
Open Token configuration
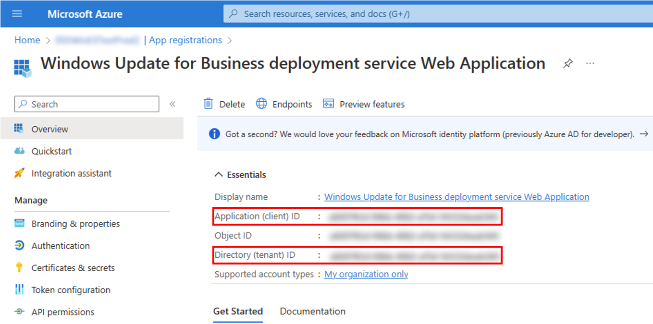pyautogui.click(x=71, y=290)
